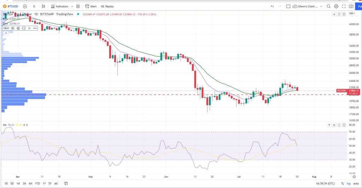Open VRVP indicator settings gear
The image size is (362, 188).
18,28
